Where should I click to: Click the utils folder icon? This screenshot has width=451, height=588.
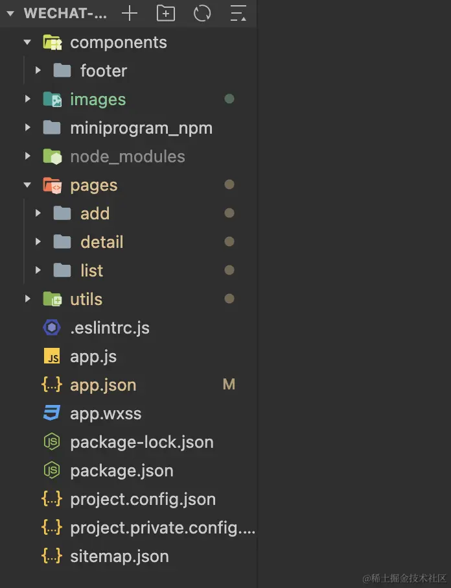52,299
